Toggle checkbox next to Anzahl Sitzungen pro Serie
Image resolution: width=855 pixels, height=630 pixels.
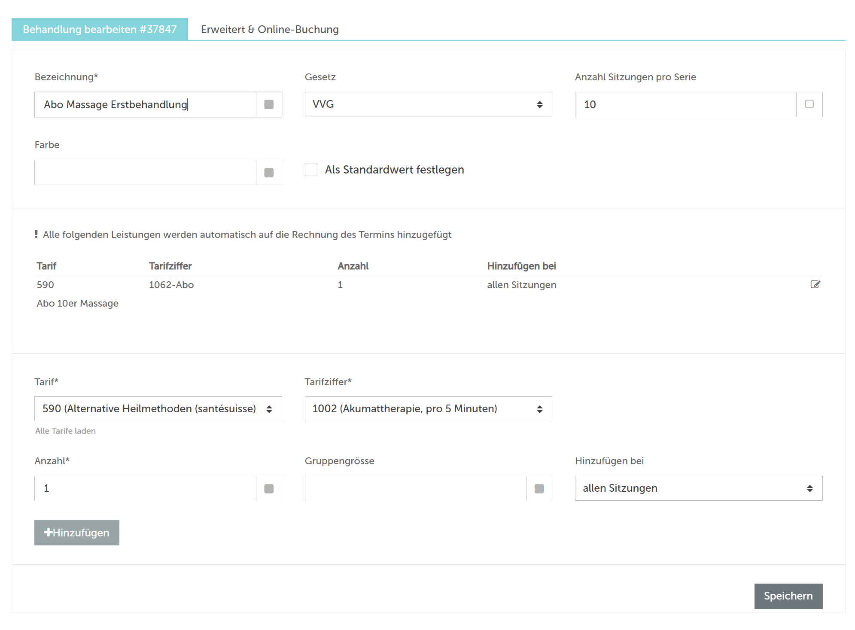(809, 104)
